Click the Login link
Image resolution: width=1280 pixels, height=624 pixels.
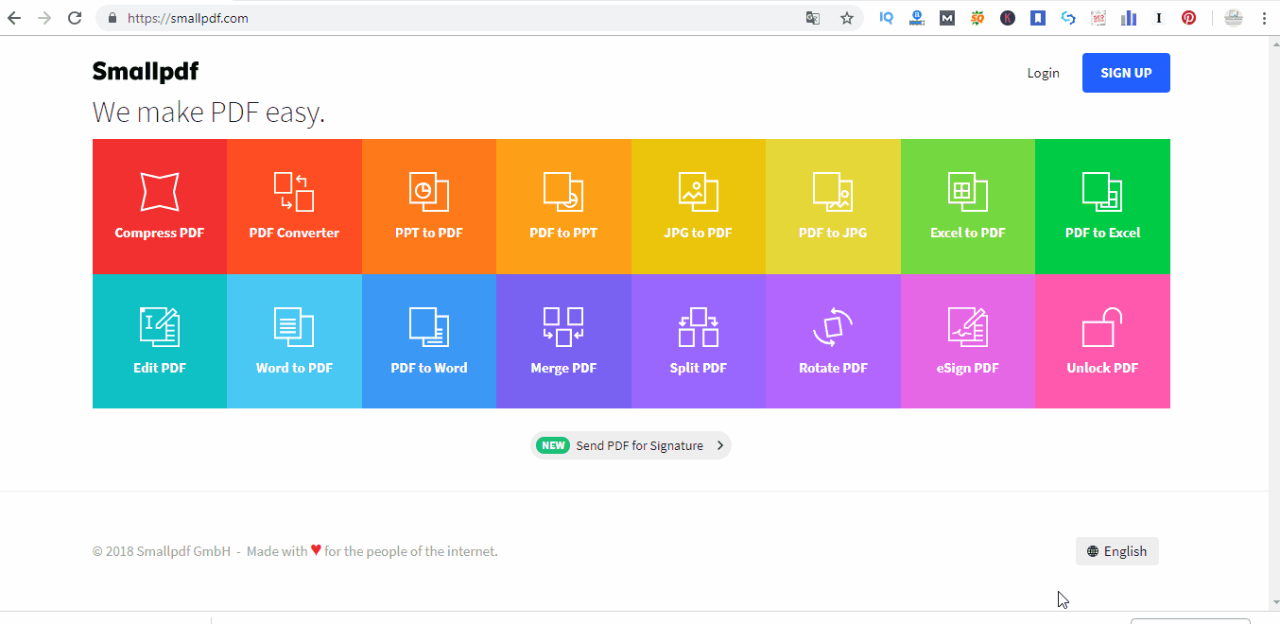pyautogui.click(x=1044, y=73)
